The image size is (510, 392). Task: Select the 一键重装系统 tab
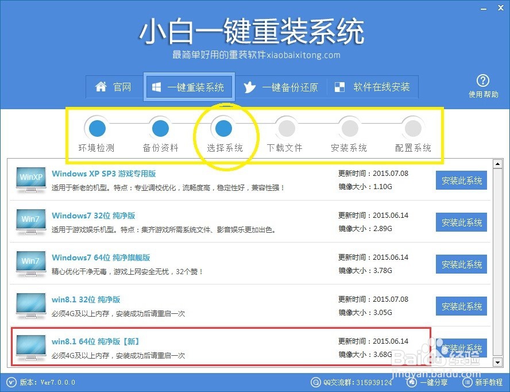[x=189, y=87]
